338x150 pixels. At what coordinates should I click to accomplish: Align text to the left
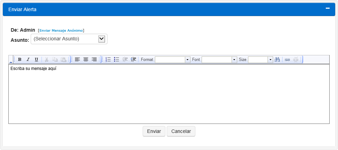point(77,60)
